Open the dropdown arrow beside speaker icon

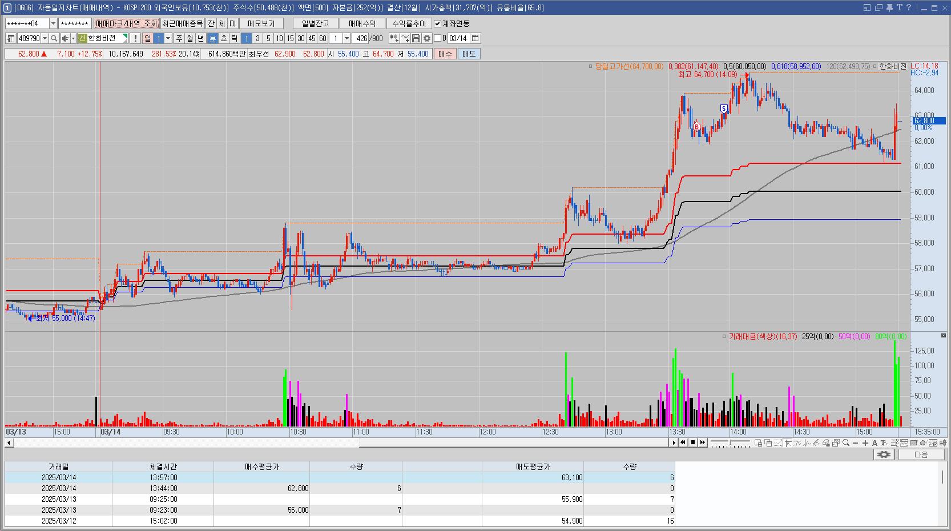point(73,38)
